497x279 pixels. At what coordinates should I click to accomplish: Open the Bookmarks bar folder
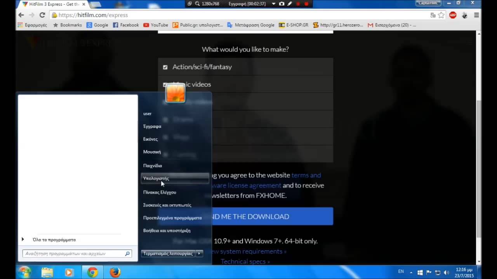pos(67,25)
